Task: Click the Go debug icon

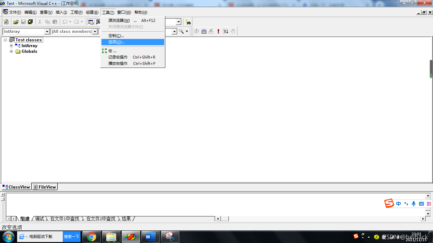Action: coord(226,31)
